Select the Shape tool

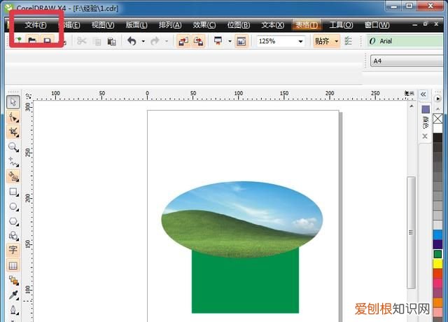[x=13, y=117]
